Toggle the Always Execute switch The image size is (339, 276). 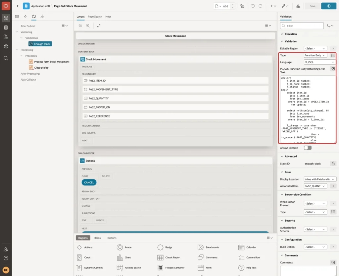pyautogui.click(x=308, y=148)
